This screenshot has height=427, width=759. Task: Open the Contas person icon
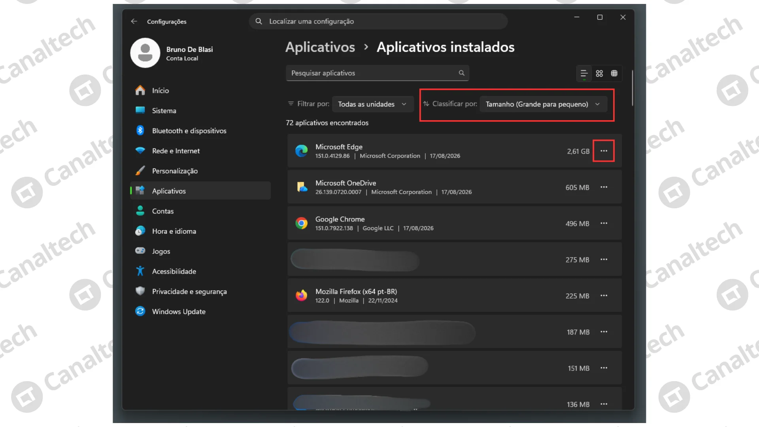click(x=140, y=211)
